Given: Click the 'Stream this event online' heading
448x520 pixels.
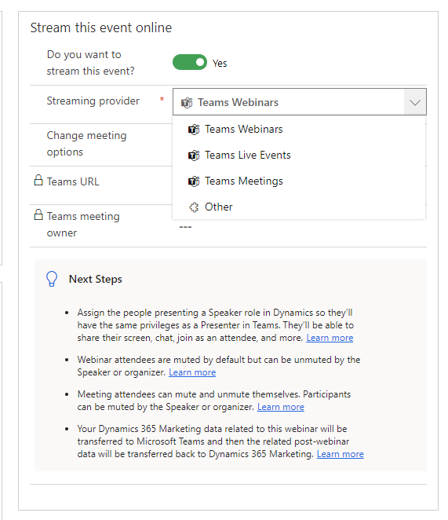Looking at the screenshot, I should [x=101, y=27].
